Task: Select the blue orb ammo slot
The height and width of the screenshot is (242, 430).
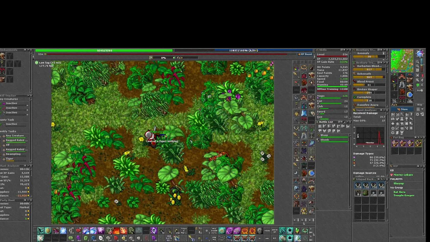Action: 410,94
